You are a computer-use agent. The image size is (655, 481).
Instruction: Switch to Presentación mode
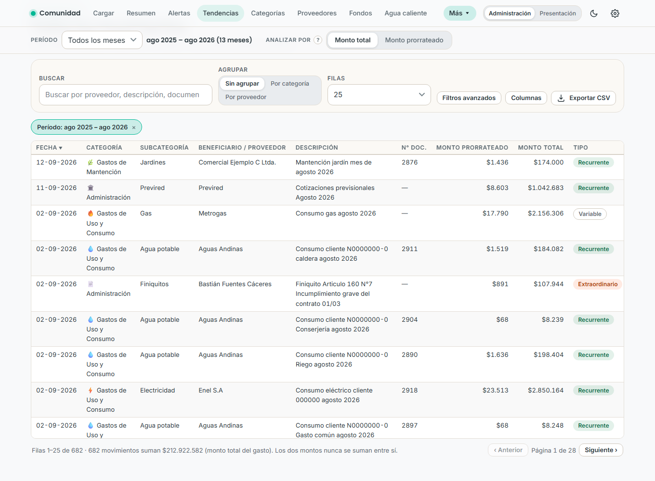pos(558,13)
